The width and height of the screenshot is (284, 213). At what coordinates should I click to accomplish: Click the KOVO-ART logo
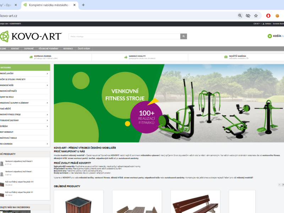(31, 36)
